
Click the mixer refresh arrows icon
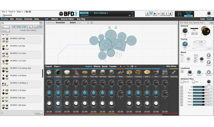point(128,66)
